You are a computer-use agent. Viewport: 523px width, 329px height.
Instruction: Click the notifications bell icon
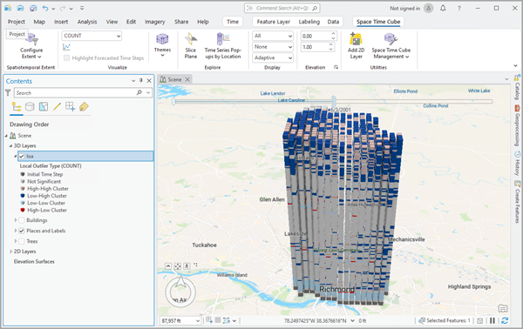pyautogui.click(x=443, y=9)
